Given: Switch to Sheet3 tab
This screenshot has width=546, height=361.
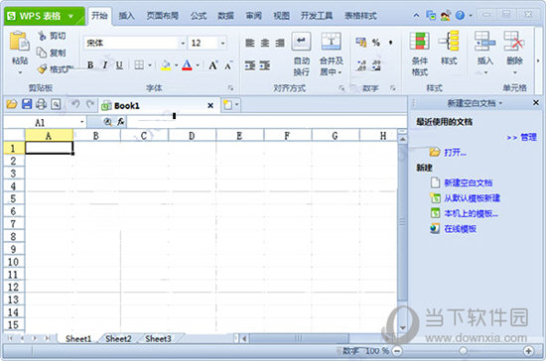Looking at the screenshot, I should tap(158, 339).
